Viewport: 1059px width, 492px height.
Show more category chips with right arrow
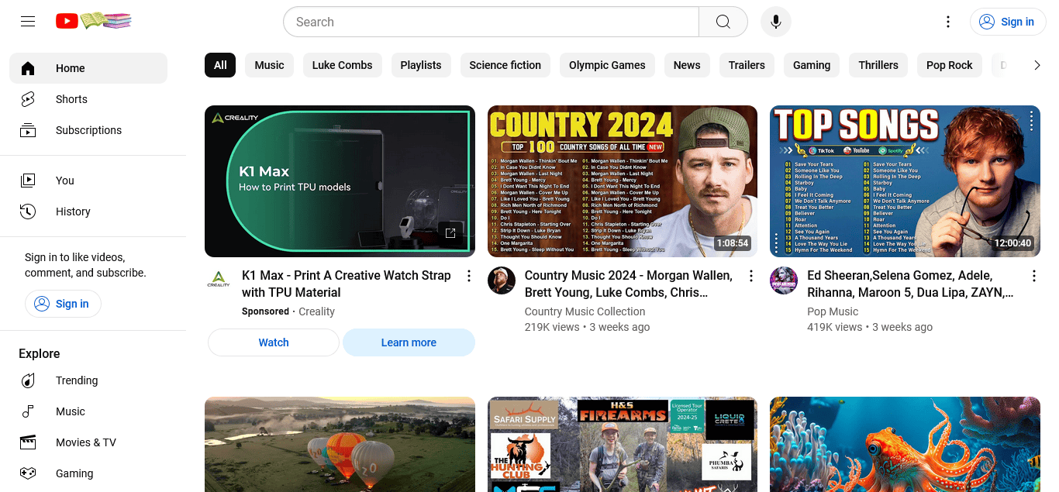pyautogui.click(x=1037, y=65)
